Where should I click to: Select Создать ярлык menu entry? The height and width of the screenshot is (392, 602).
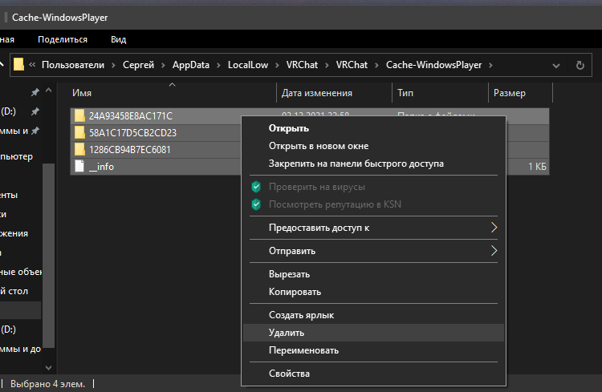301,315
